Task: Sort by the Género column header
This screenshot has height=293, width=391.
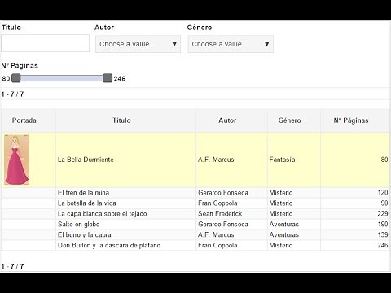Action: click(294, 120)
